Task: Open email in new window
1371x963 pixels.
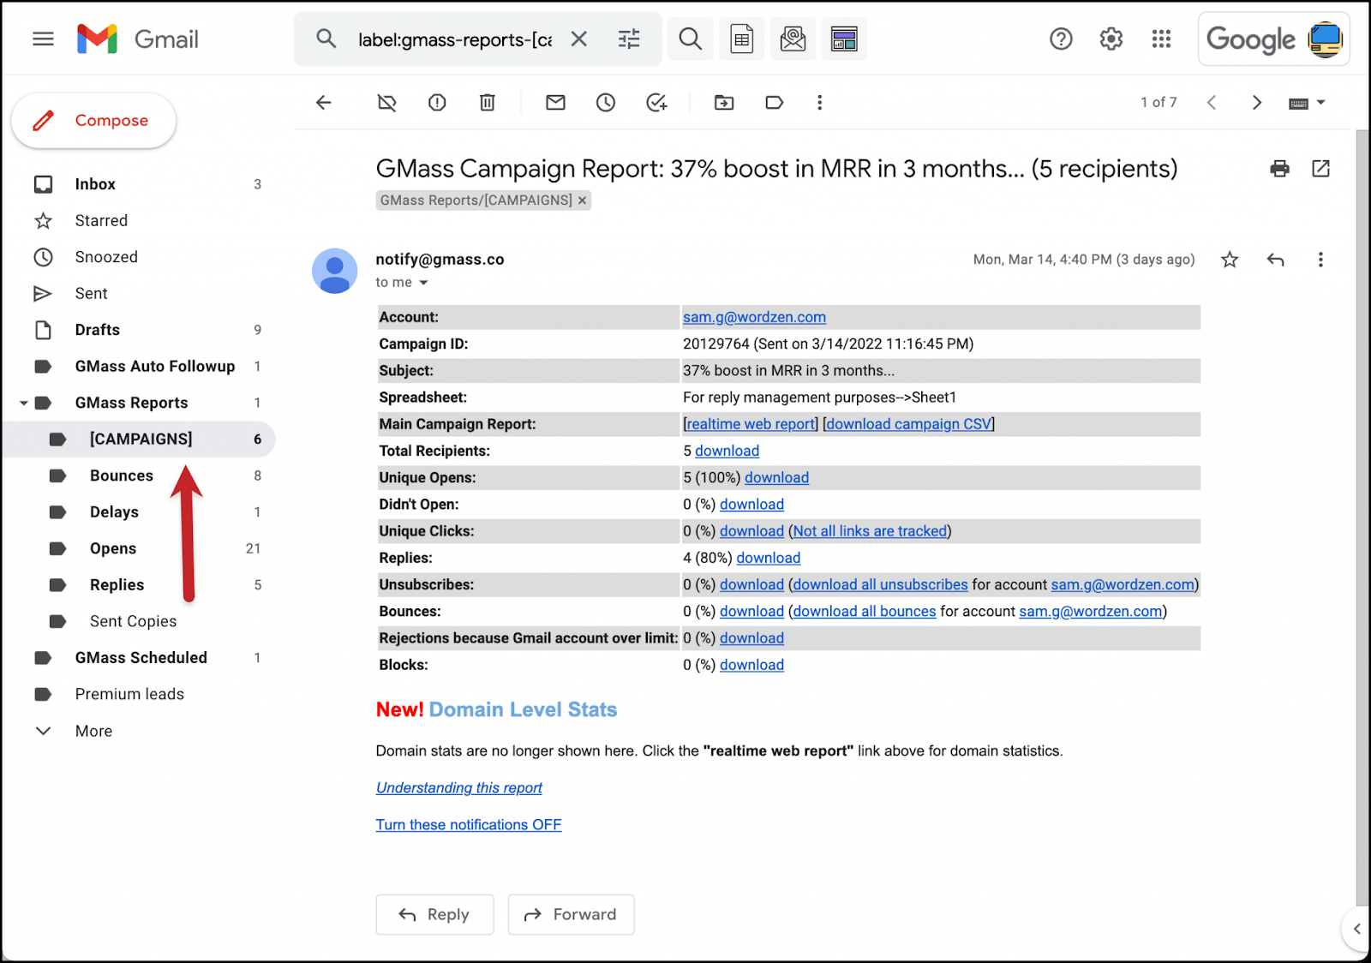Action: (x=1320, y=169)
